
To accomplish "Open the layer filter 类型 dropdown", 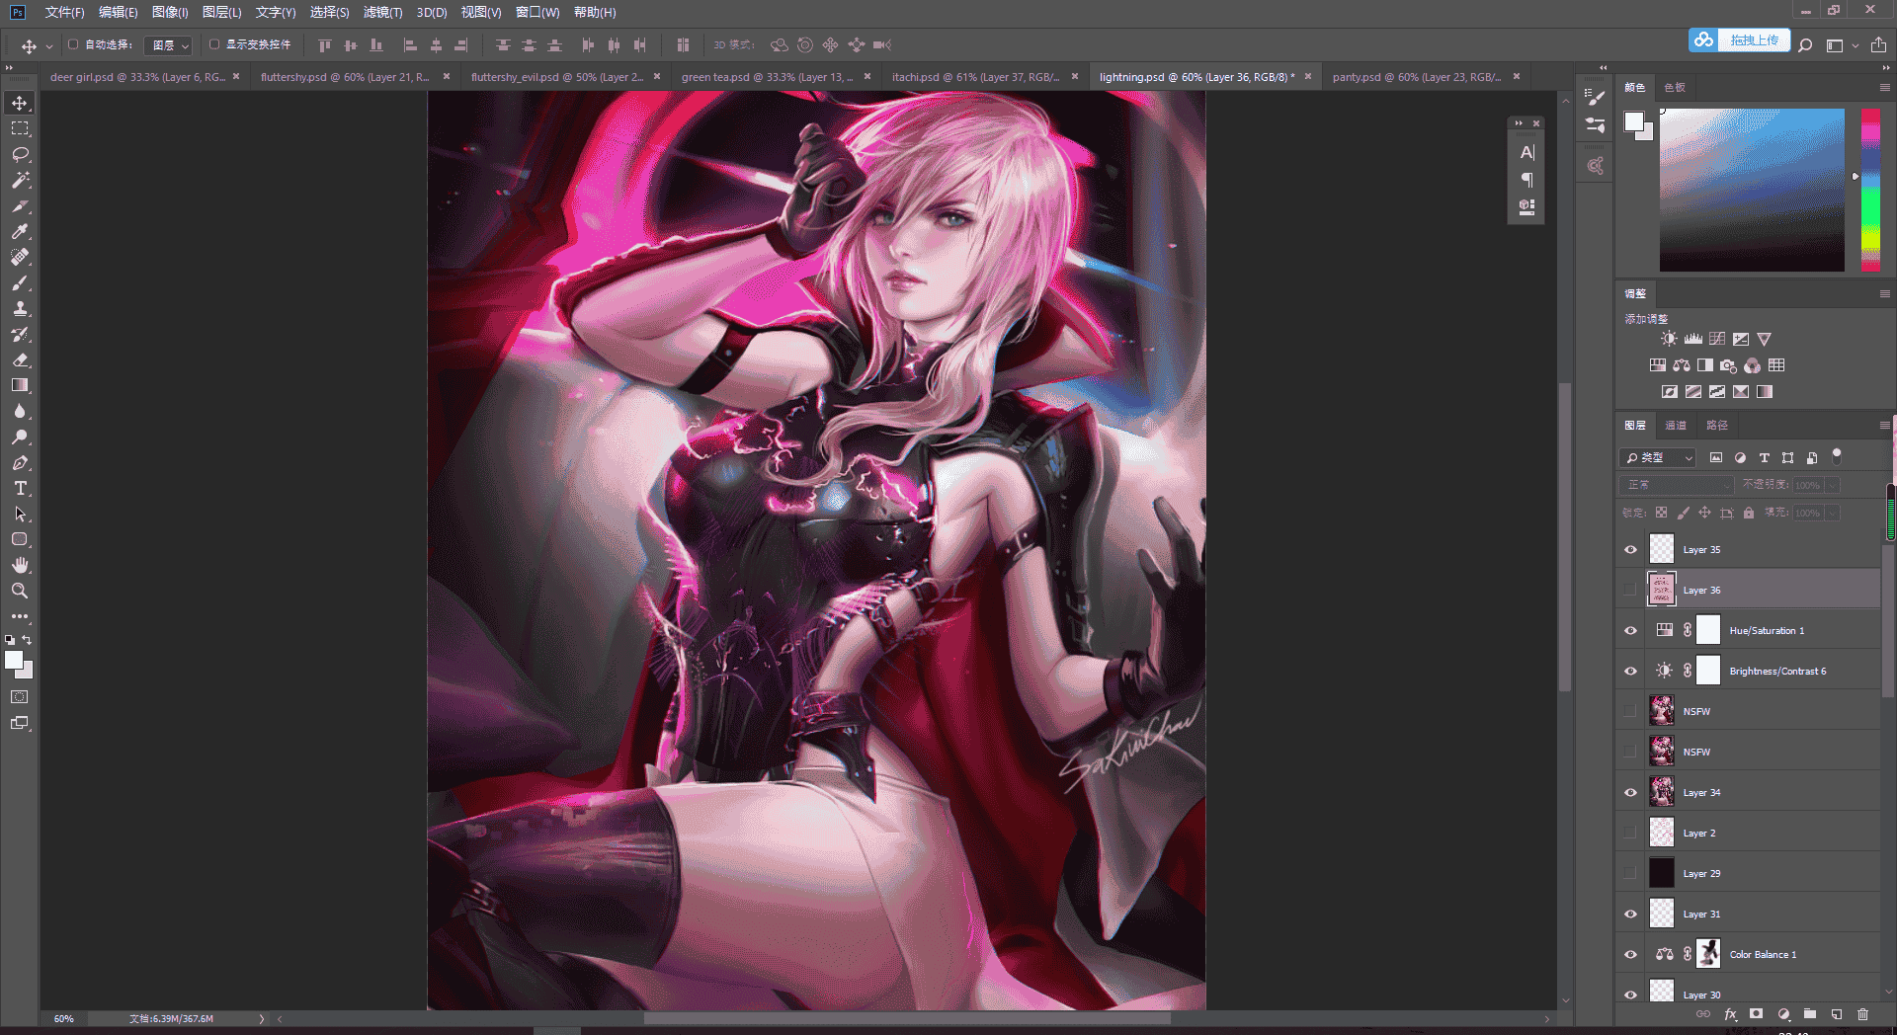I will click(x=1658, y=458).
